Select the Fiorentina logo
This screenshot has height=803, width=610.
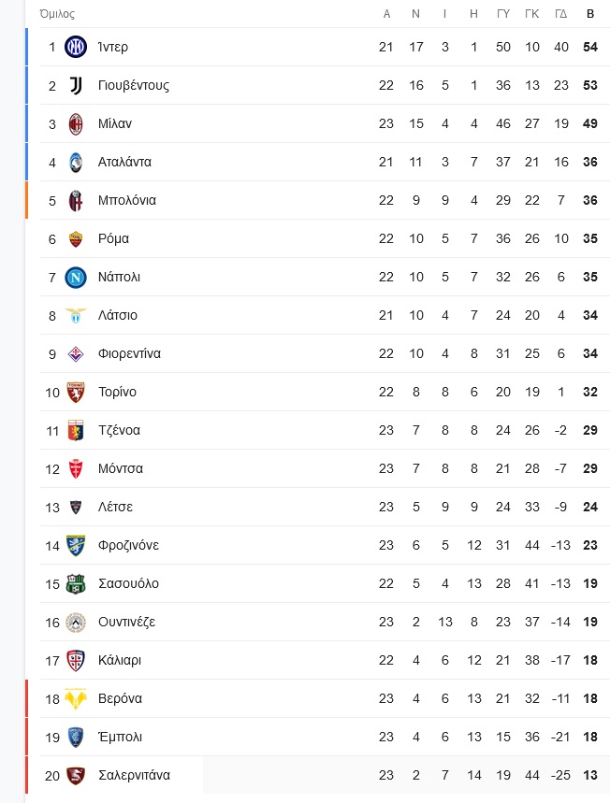coord(76,354)
